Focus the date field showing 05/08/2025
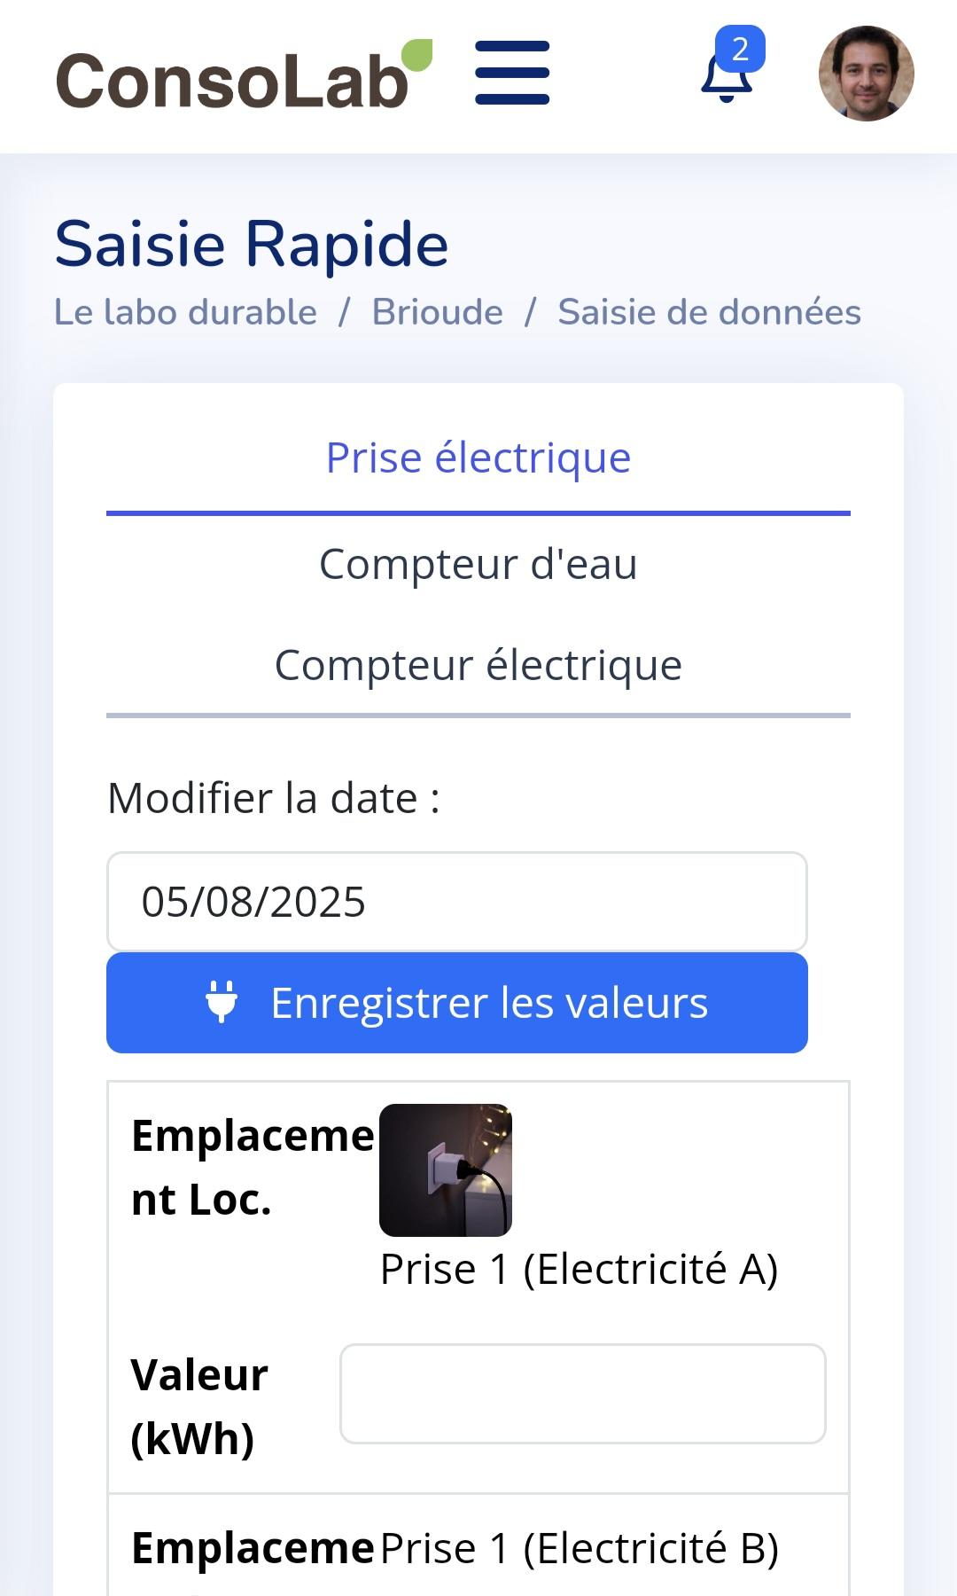The image size is (957, 1596). click(456, 902)
